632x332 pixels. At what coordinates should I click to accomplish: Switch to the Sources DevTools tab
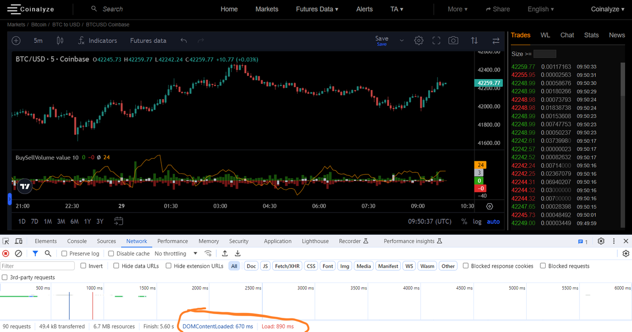106,241
